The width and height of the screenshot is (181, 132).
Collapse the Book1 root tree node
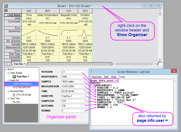[x=6, y=69]
